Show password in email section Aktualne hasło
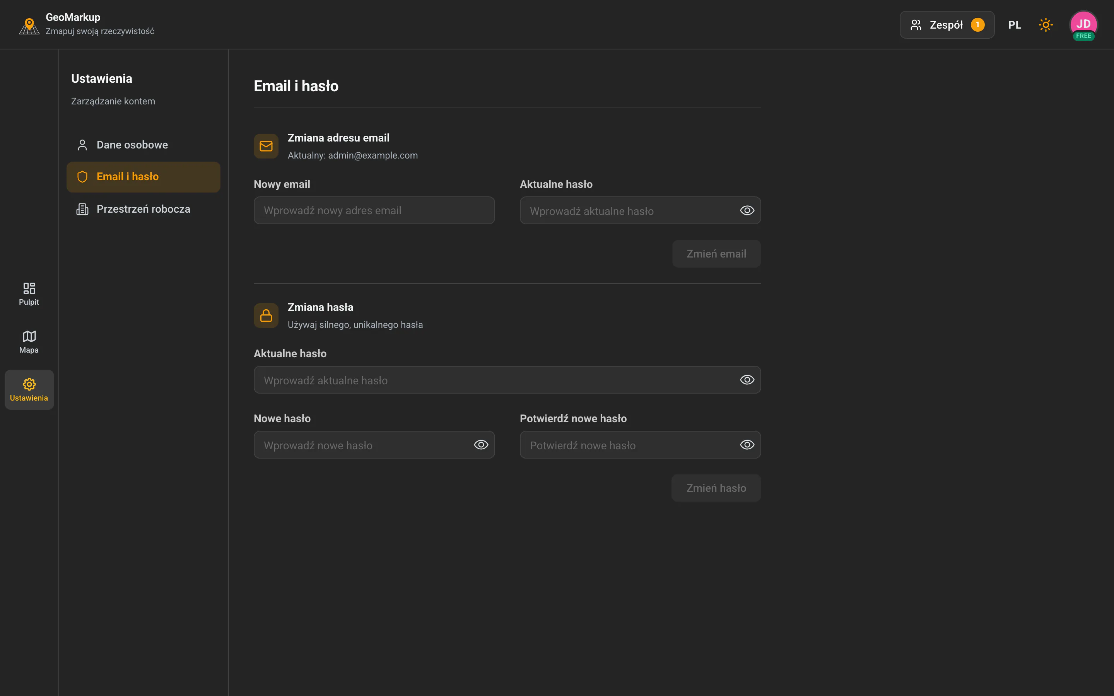 [x=747, y=210]
